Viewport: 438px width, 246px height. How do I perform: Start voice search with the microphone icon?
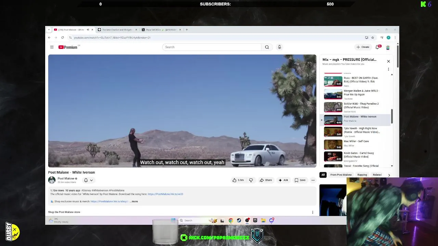279,47
